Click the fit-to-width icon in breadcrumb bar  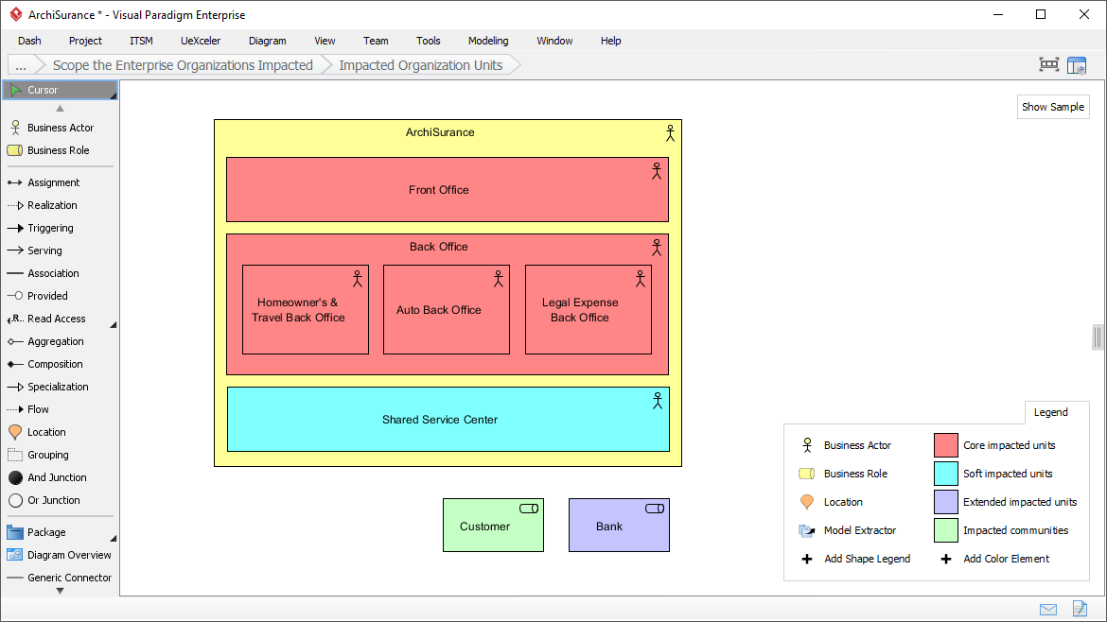click(1049, 65)
